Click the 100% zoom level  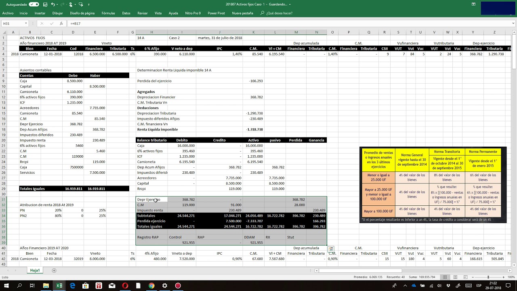(511, 277)
